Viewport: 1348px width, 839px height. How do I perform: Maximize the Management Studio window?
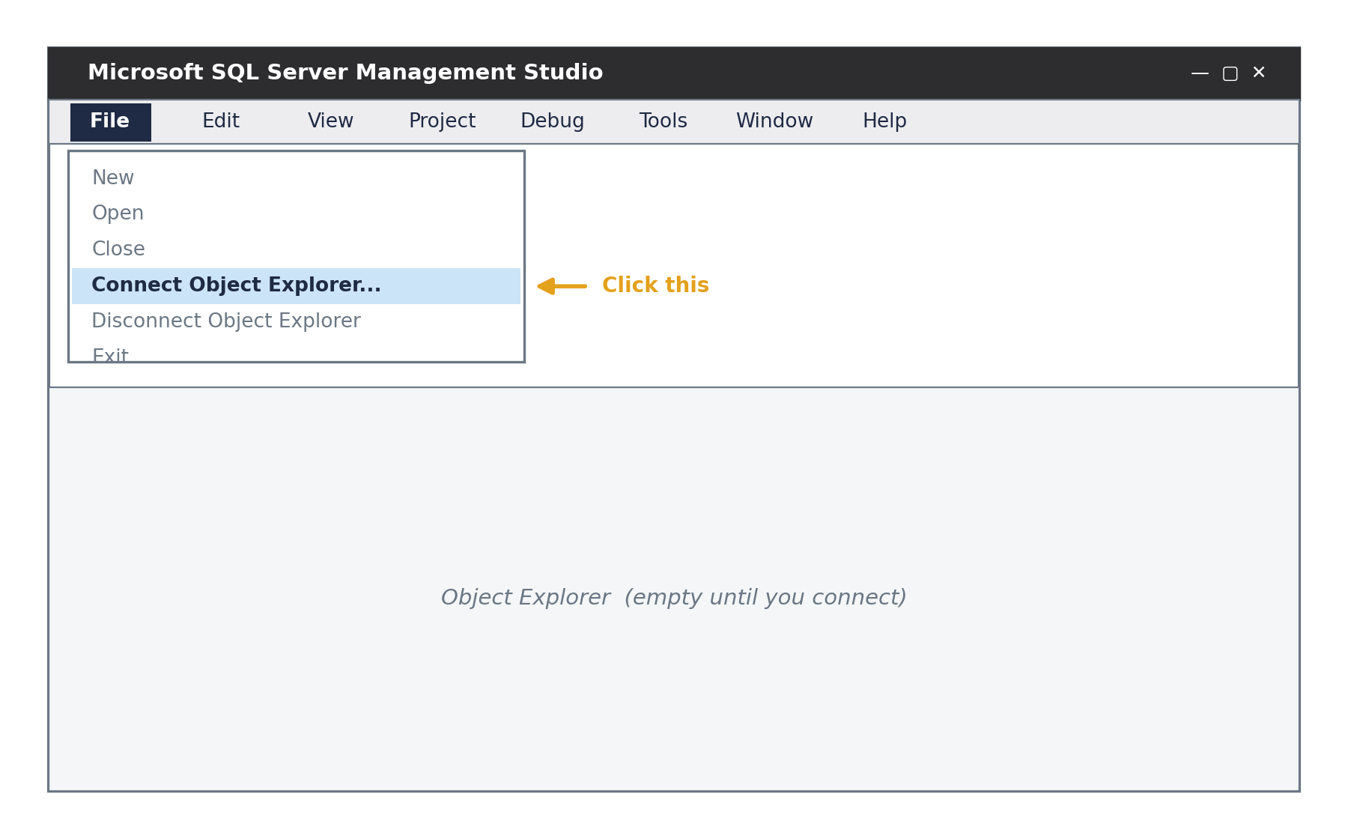point(1230,73)
